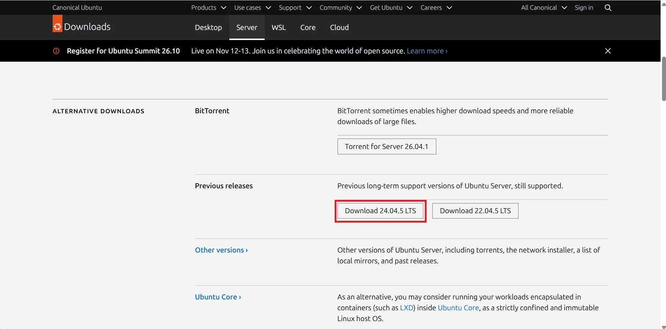Screen dimensions: 666x329
Task: Click Torrent for Server 26.04.1 button
Action: [387, 146]
